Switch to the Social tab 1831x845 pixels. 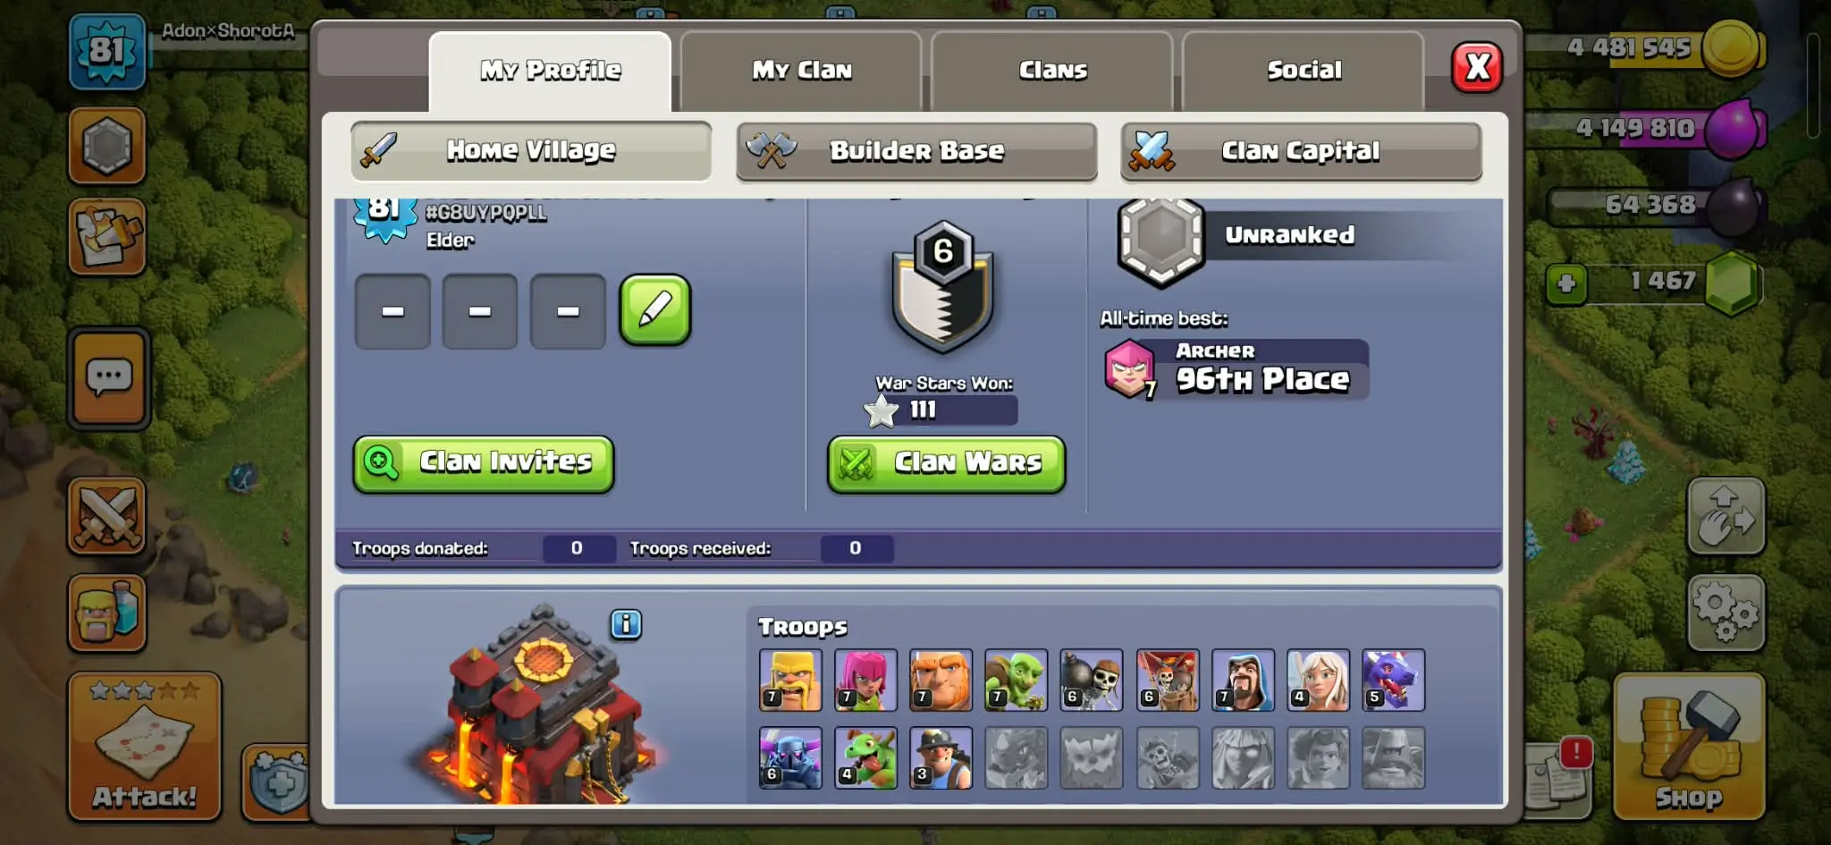point(1304,70)
